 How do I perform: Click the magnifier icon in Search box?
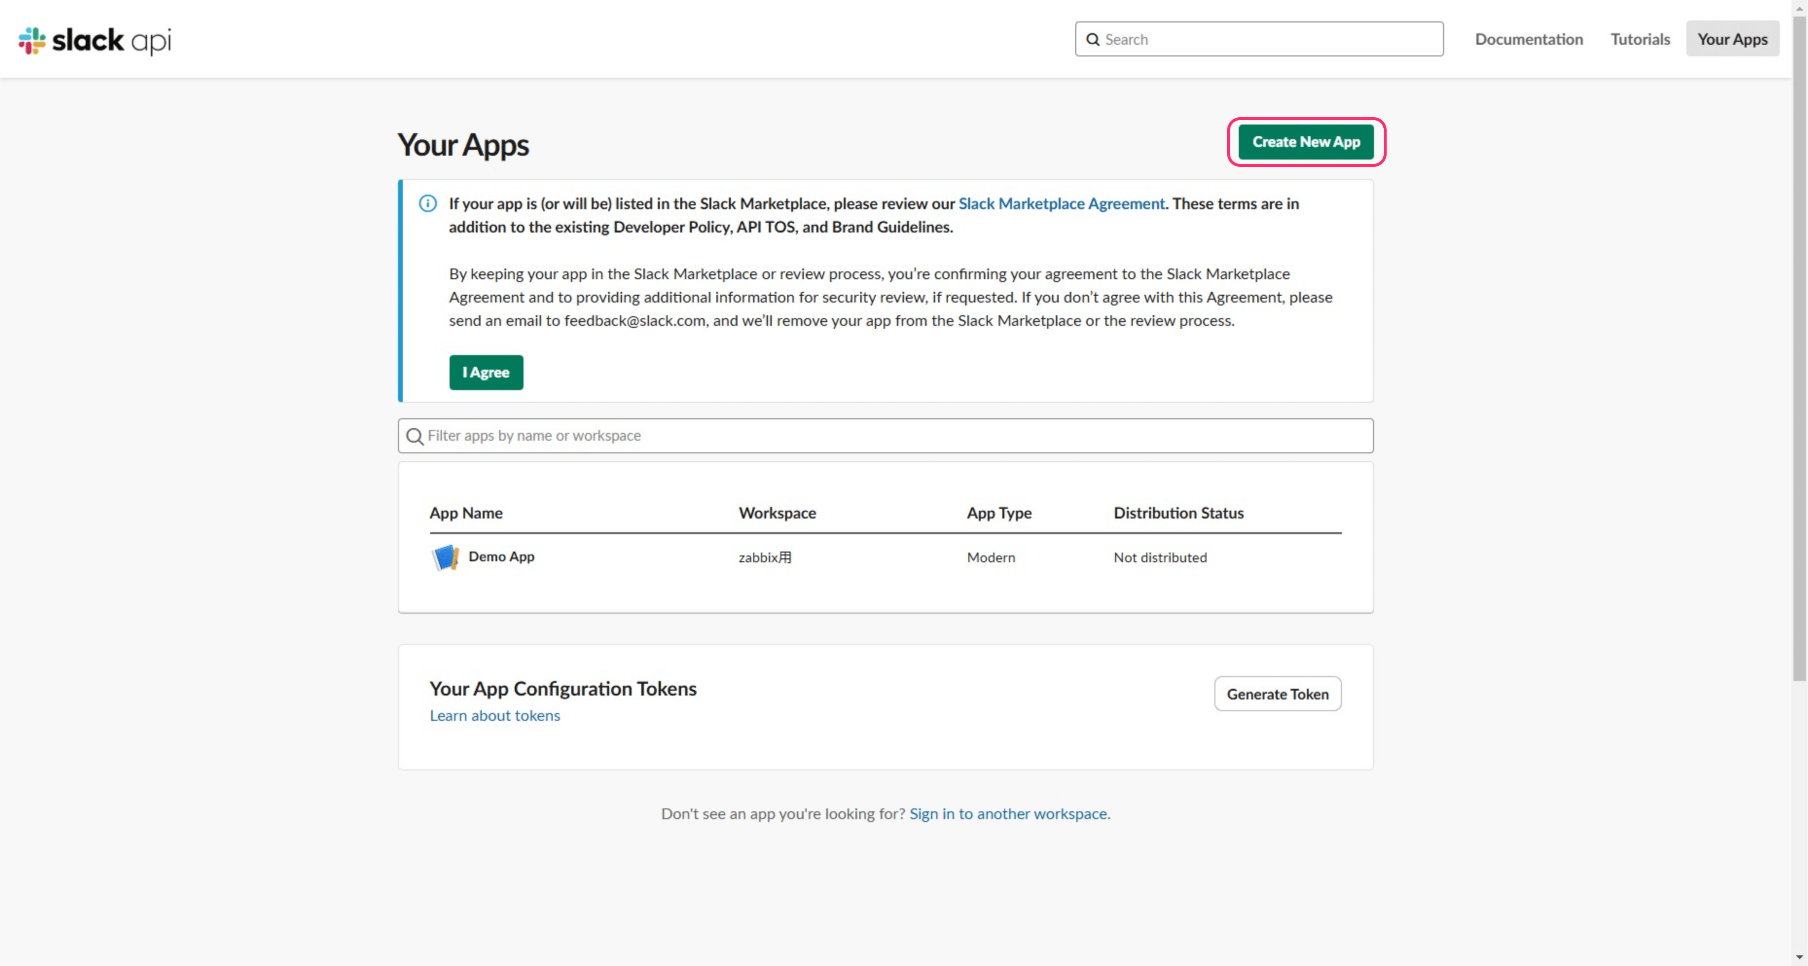point(1093,39)
